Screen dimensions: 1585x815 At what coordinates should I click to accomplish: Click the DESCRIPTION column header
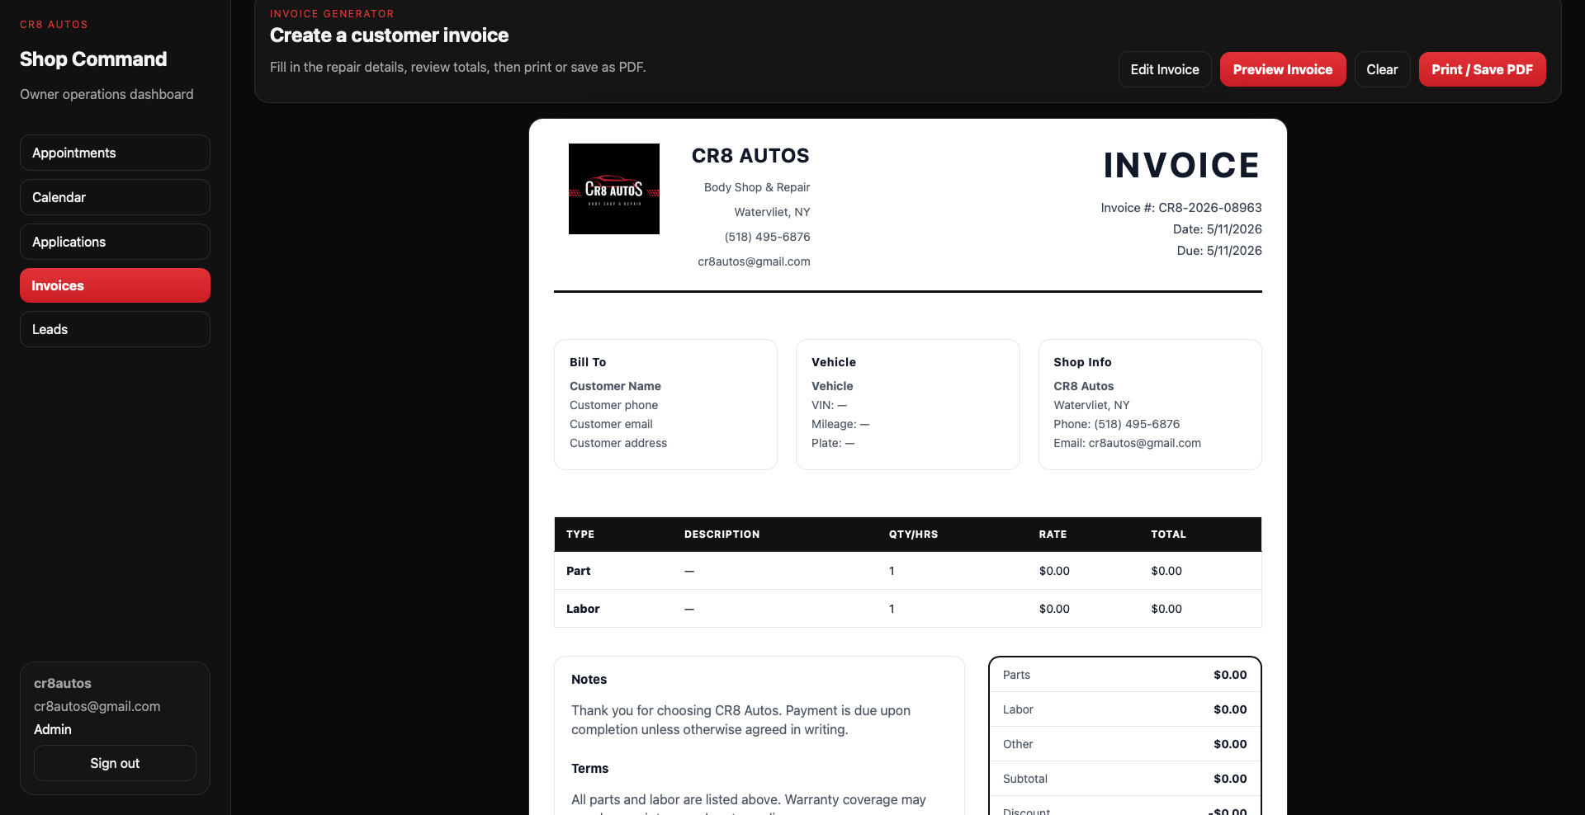722,535
